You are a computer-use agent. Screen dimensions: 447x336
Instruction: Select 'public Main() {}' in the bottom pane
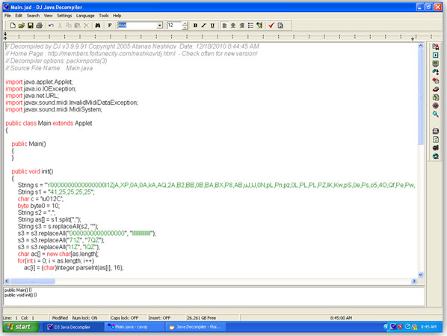(18, 290)
